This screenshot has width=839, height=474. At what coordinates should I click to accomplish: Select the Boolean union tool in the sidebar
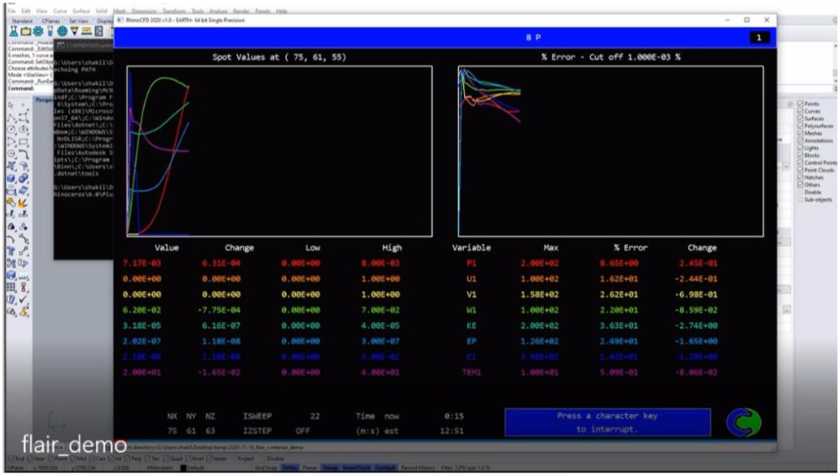[24, 178]
